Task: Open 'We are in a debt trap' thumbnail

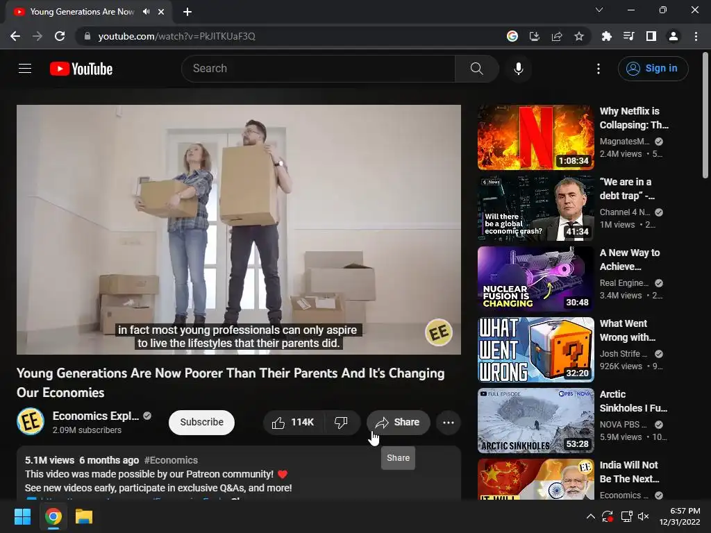Action: 535,208
